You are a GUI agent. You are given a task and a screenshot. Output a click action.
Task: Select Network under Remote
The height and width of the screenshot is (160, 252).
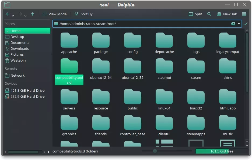tap(17, 75)
